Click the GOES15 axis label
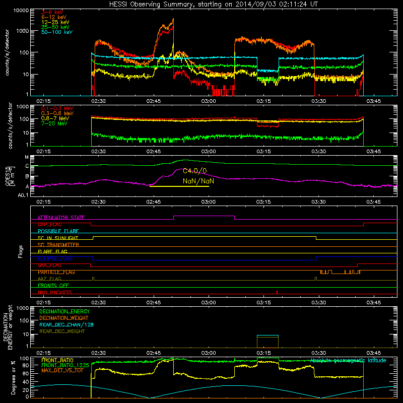This screenshot has width=403, height=403. [x=10, y=176]
